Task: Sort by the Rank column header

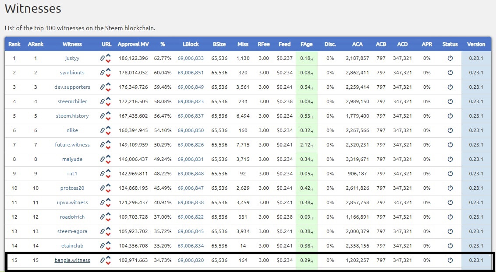Action: pyautogui.click(x=14, y=44)
